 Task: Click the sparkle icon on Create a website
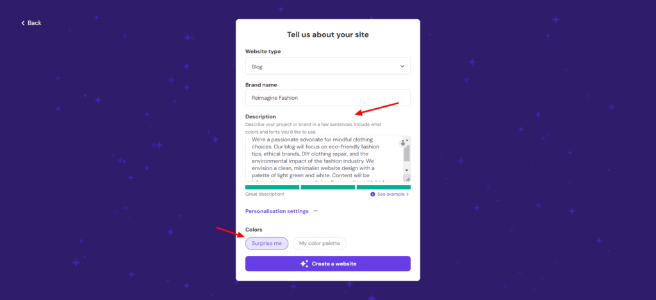pyautogui.click(x=304, y=264)
